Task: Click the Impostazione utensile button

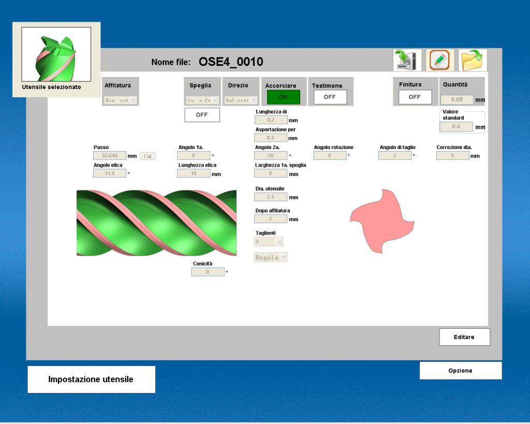Action: click(91, 379)
